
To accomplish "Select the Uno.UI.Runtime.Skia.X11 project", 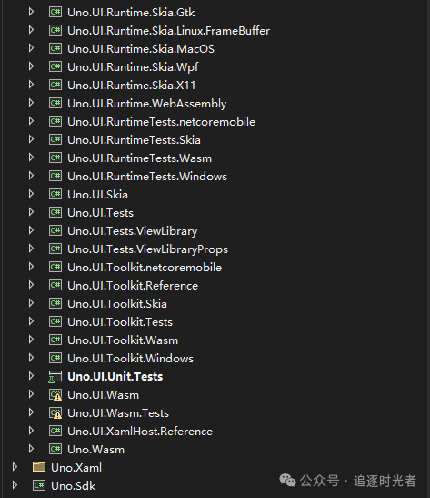I will coord(131,85).
